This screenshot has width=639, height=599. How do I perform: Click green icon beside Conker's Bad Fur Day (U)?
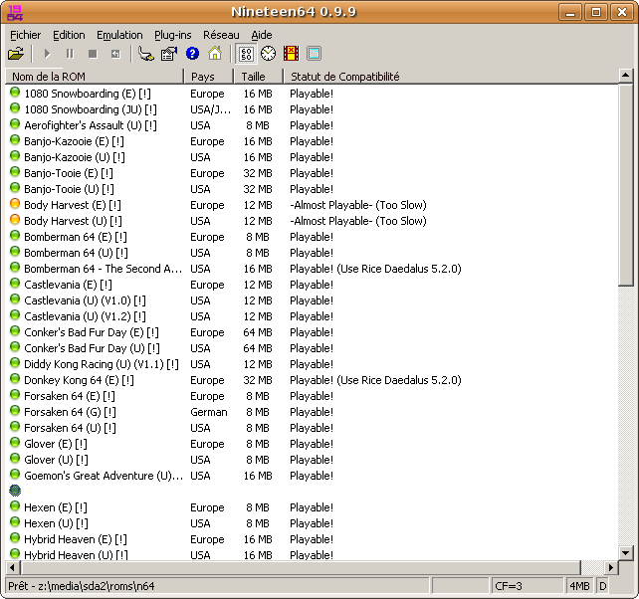tap(15, 347)
